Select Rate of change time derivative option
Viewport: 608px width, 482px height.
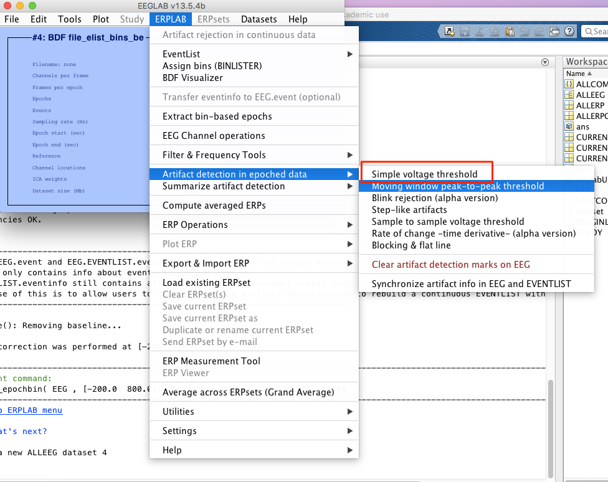tap(477, 234)
